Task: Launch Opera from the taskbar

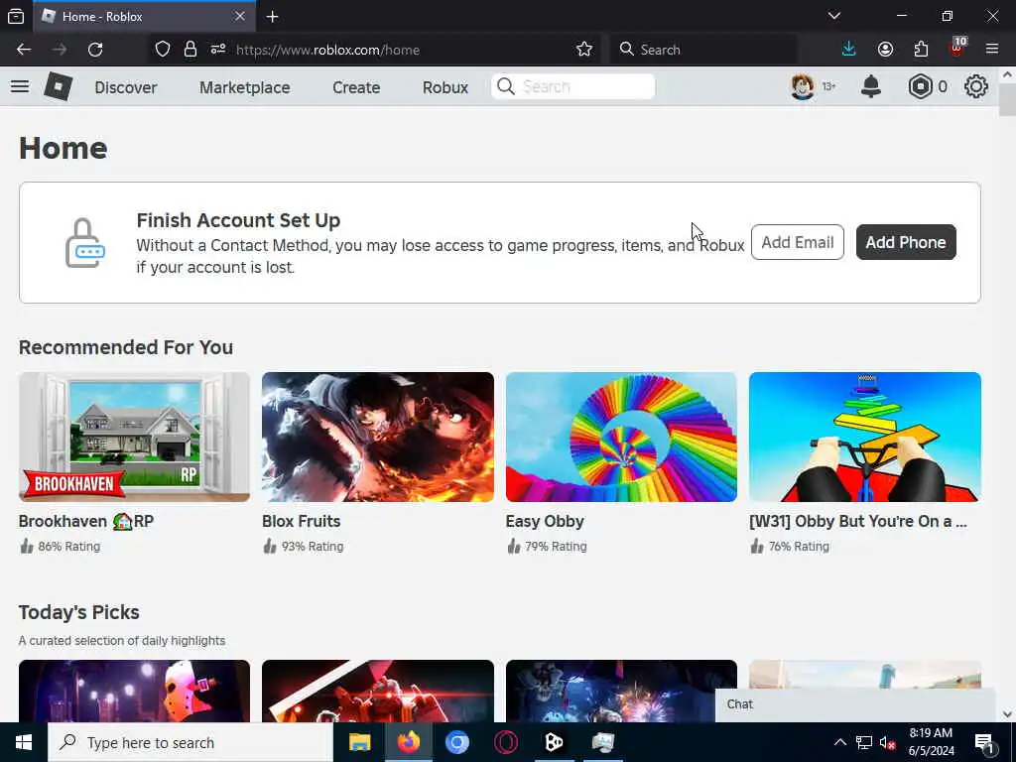Action: click(x=505, y=742)
